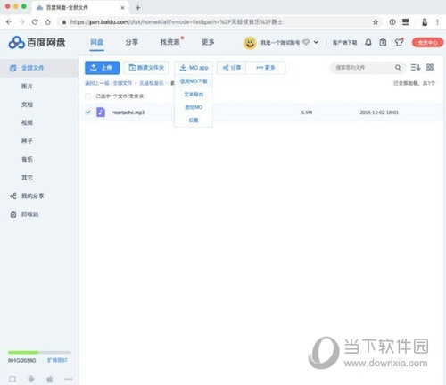The width and height of the screenshot is (446, 385).
Task: Open the notification bell icon
Action: click(368, 43)
